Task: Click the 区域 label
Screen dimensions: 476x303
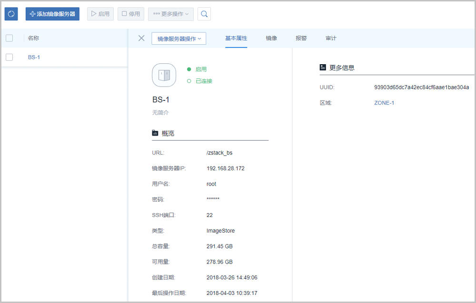Action: 326,103
